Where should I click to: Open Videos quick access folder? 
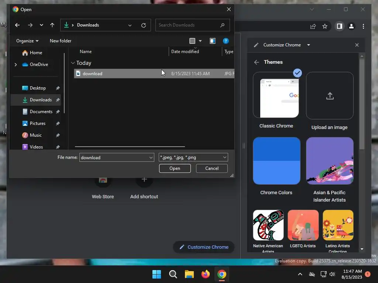tap(36, 147)
